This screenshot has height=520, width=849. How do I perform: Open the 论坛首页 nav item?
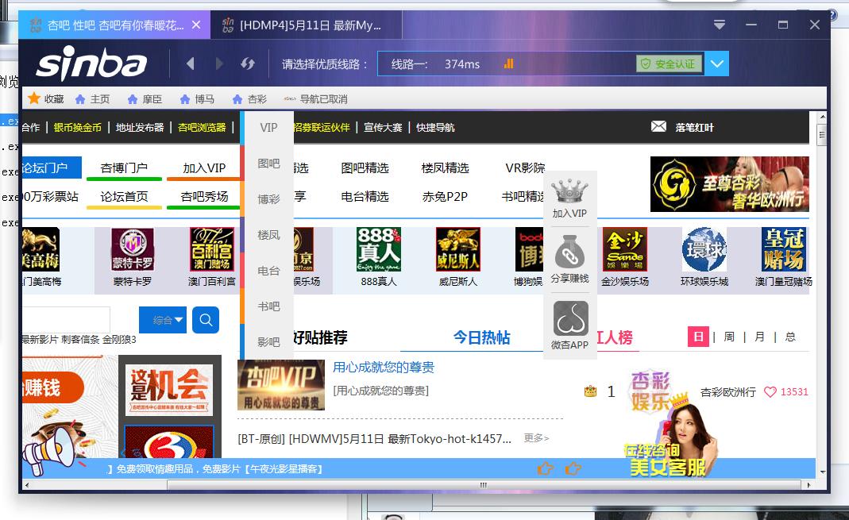pyautogui.click(x=124, y=197)
